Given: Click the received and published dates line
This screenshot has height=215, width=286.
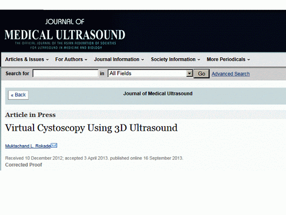Looking at the screenshot, I should [94, 158].
